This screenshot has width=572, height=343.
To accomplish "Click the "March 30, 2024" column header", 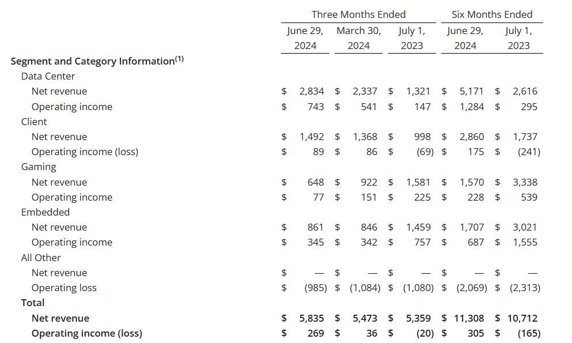I will pyautogui.click(x=358, y=38).
